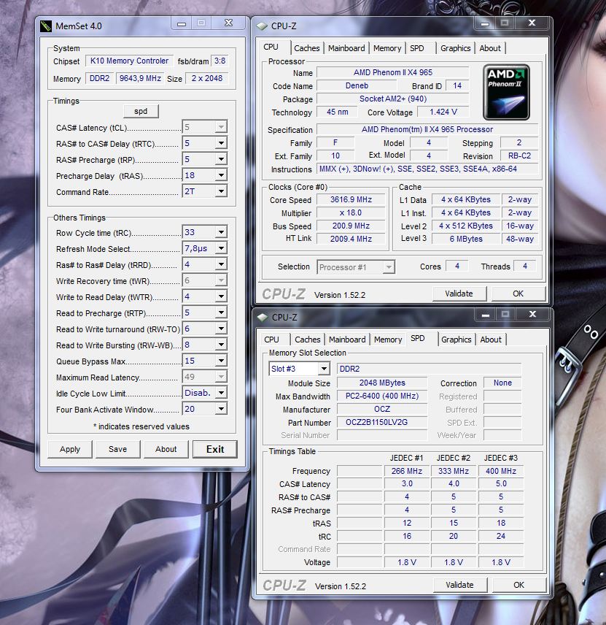606x625 pixels.
Task: Click the spd button in MemSet Timings
Action: point(141,111)
